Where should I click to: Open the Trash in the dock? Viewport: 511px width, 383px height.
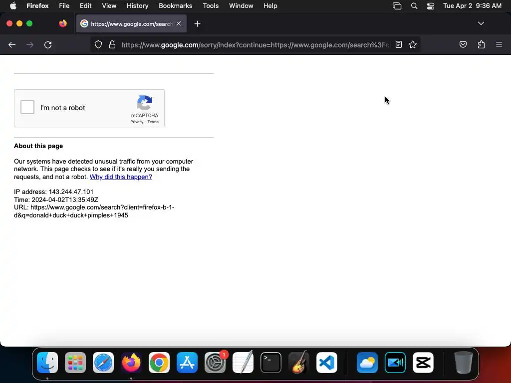coord(464,363)
